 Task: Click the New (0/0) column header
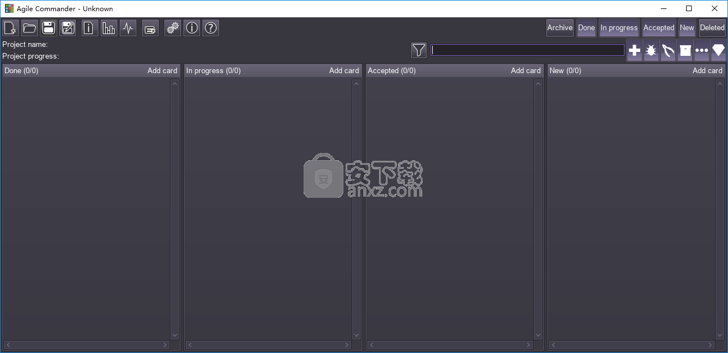click(565, 70)
